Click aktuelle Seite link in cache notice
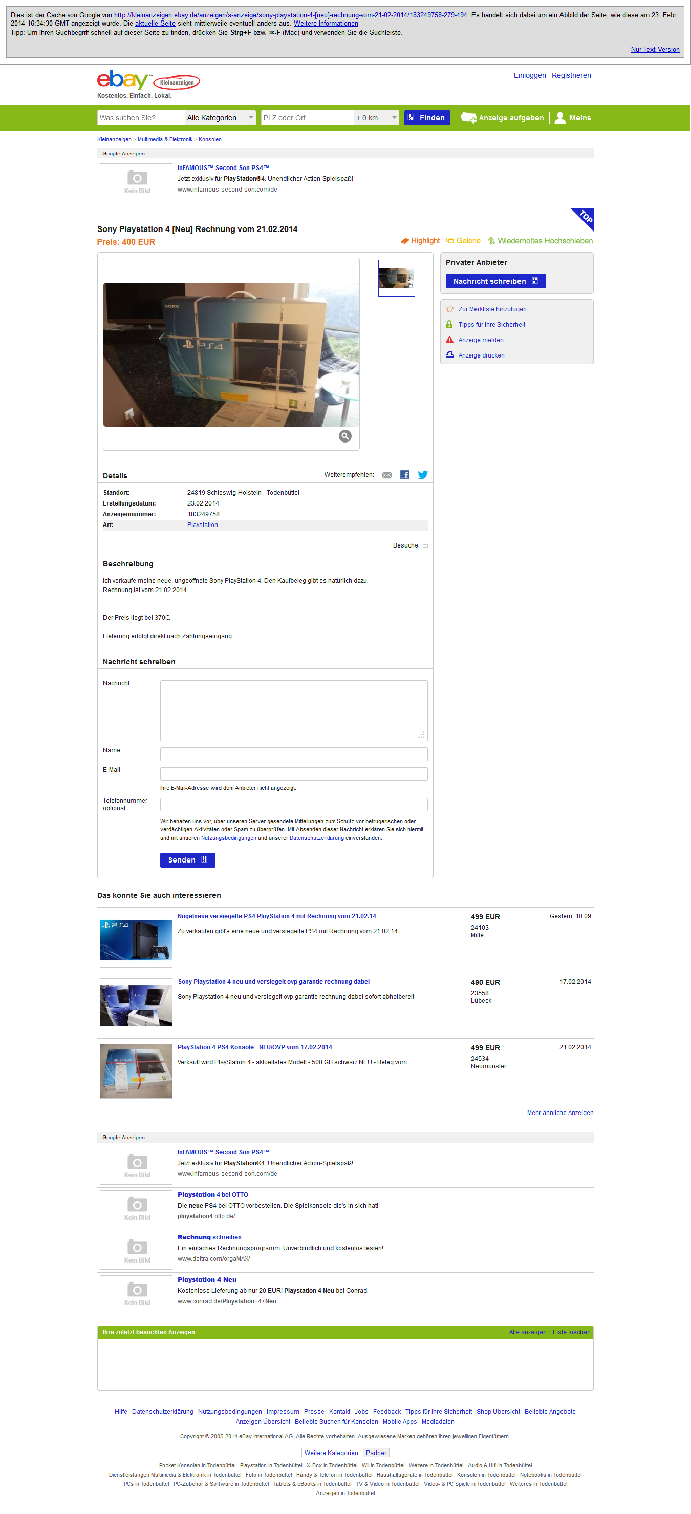The width and height of the screenshot is (691, 1514). 155,24
